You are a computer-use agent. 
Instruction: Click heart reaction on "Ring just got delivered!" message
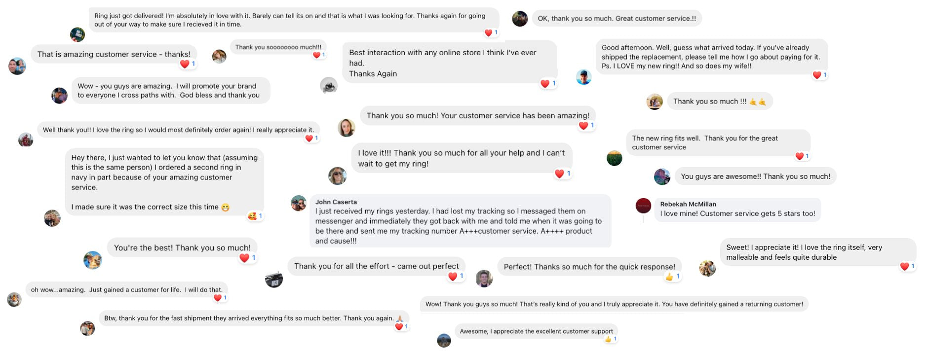(x=489, y=33)
